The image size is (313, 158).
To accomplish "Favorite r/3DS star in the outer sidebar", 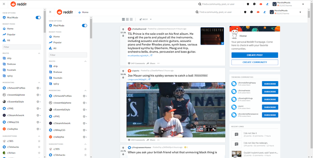I will pos(39,141).
